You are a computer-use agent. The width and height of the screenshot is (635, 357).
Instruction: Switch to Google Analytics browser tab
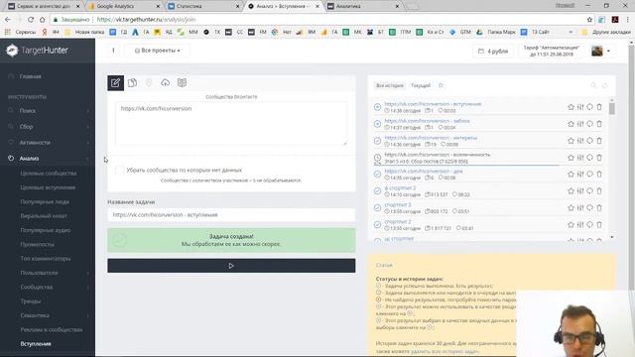click(123, 6)
